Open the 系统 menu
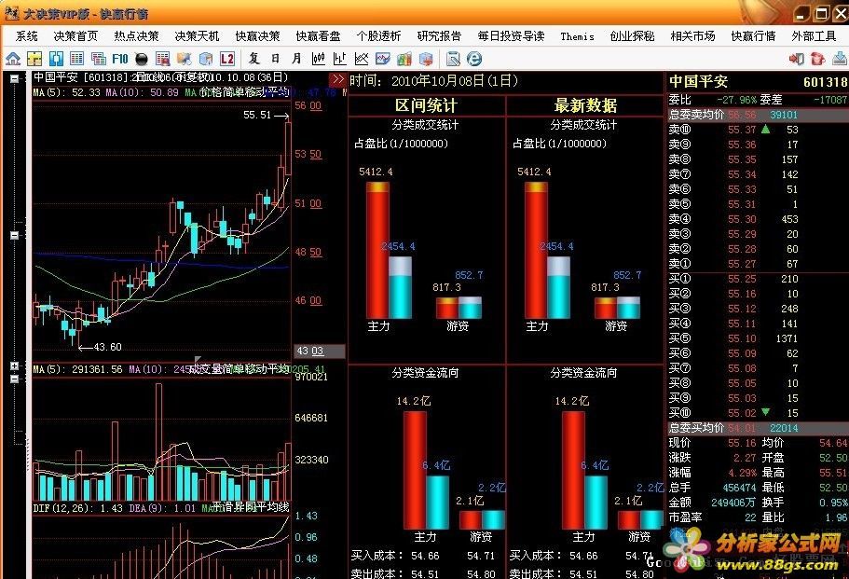The width and height of the screenshot is (849, 579). 26,36
